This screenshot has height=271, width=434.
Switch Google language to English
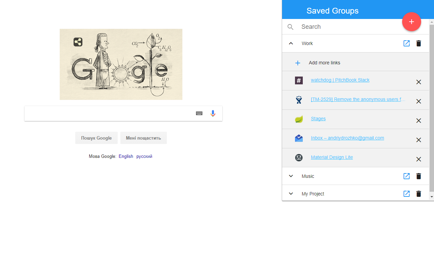(126, 156)
